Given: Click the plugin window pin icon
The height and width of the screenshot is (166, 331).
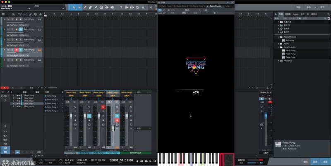Looking at the screenshot, I should pyautogui.click(x=228, y=2).
